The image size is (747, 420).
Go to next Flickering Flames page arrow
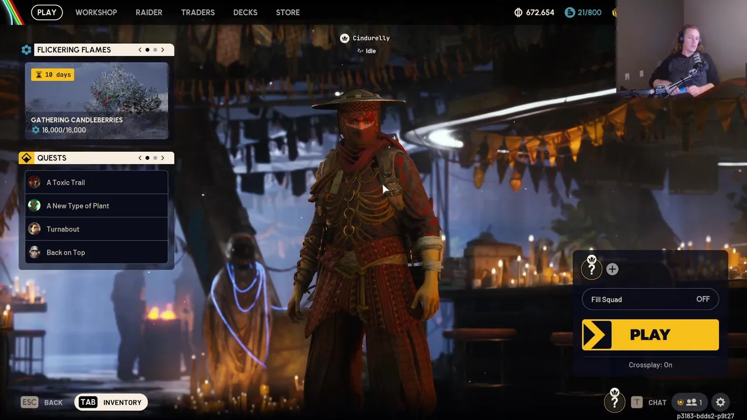[163, 50]
